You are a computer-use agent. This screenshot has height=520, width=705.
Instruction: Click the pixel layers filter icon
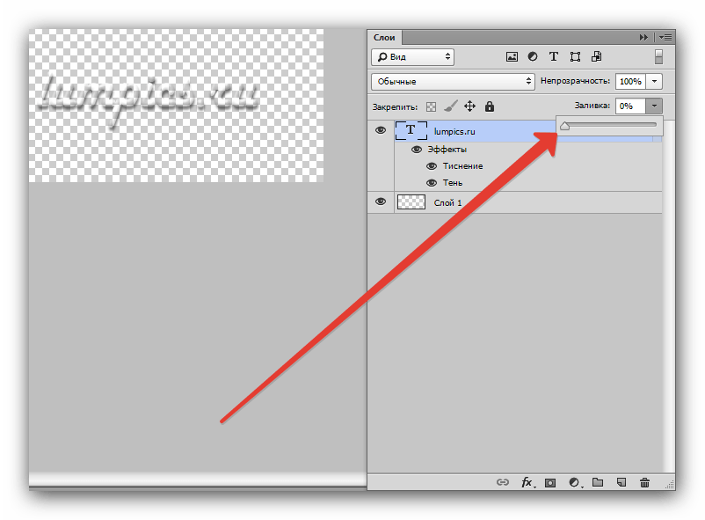coord(512,57)
